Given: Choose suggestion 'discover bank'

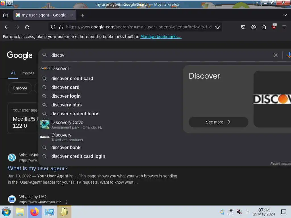Looking at the screenshot, I should pyautogui.click(x=110, y=148).
